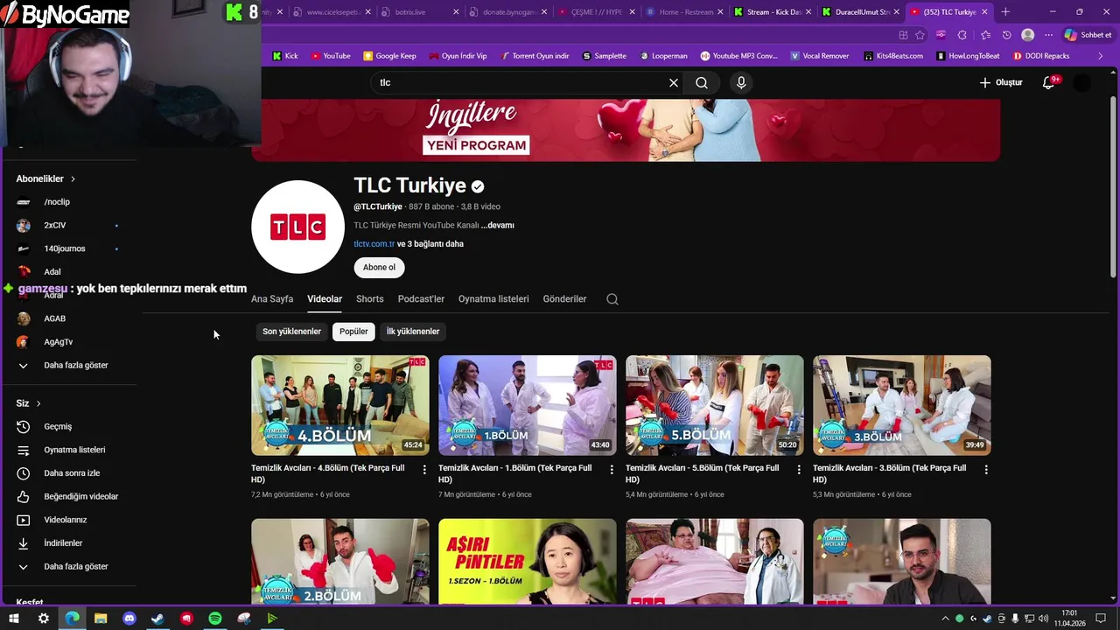Open the Looperman bookmark
1120x630 pixels.
point(662,56)
